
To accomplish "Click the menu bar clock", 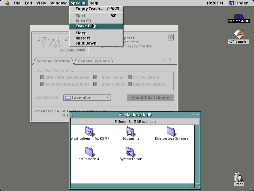I will coord(215,3).
